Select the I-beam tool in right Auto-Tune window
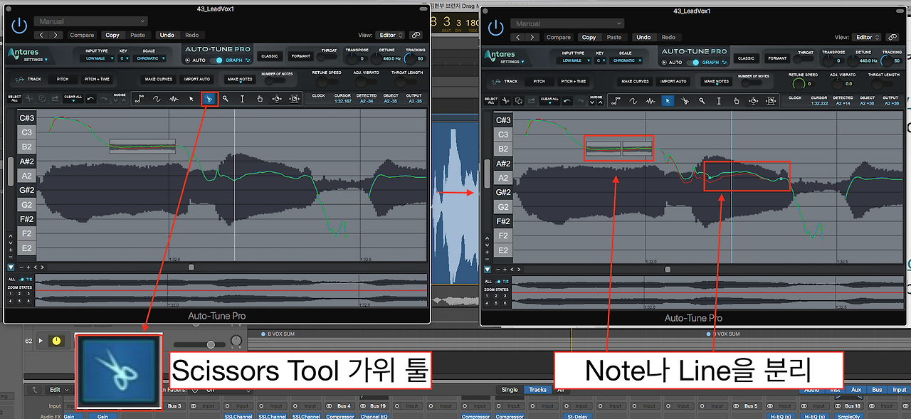This screenshot has height=419, width=911. point(720,101)
